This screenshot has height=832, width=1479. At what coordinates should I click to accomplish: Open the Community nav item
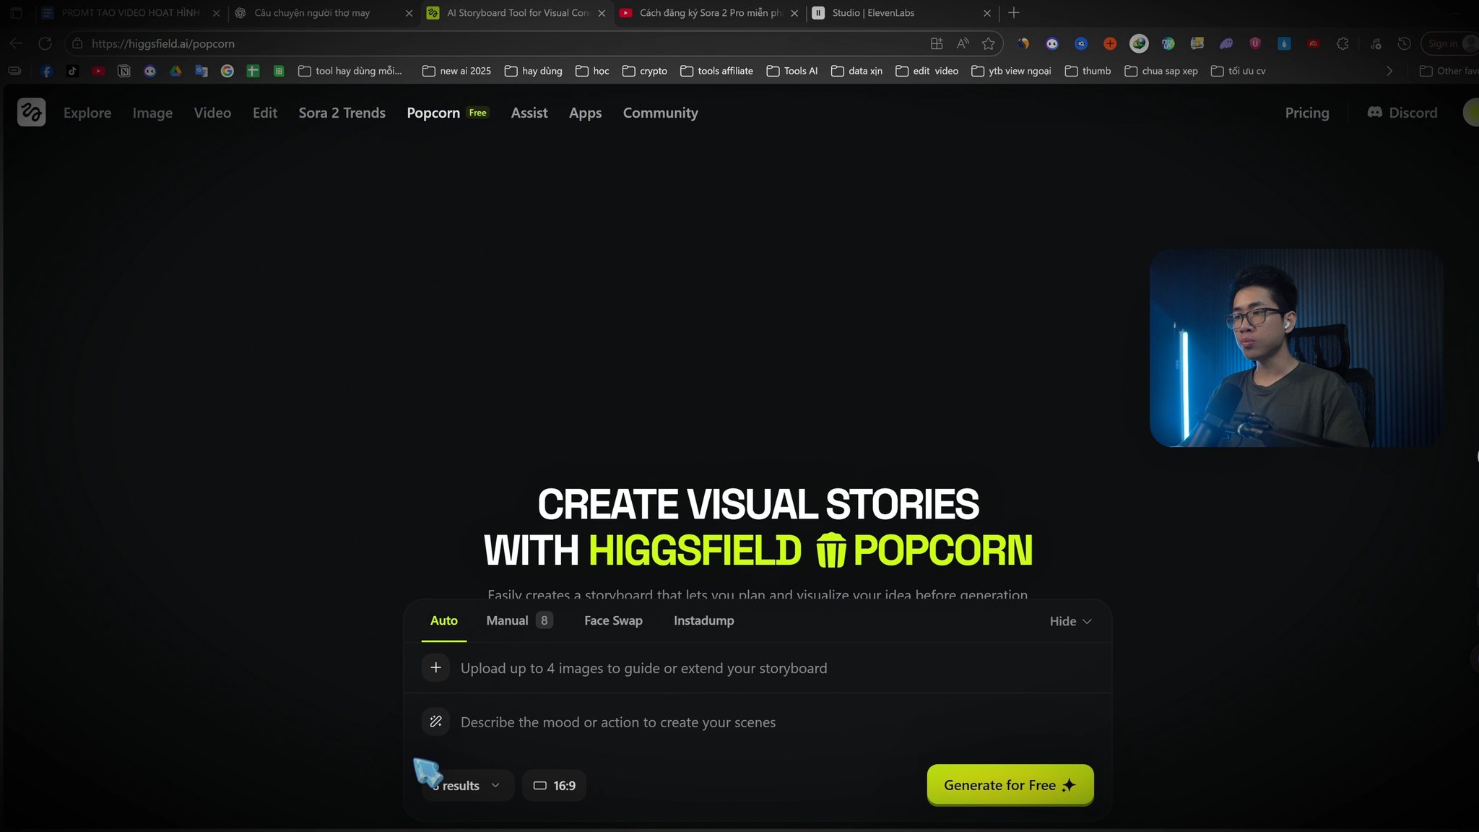coord(660,113)
